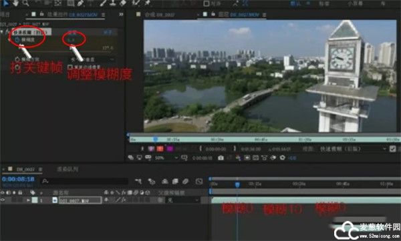Check the repeat edge pixels checkbox

pos(70,67)
